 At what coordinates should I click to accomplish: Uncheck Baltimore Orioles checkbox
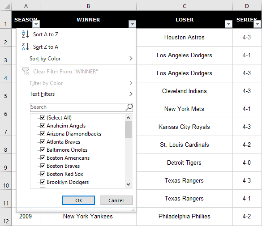pos(43,150)
